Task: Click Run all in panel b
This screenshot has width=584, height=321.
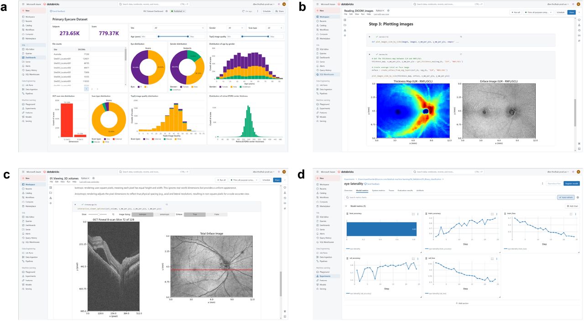Action: [515, 12]
